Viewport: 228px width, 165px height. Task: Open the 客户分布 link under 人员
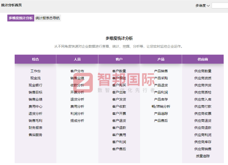[x=77, y=71]
